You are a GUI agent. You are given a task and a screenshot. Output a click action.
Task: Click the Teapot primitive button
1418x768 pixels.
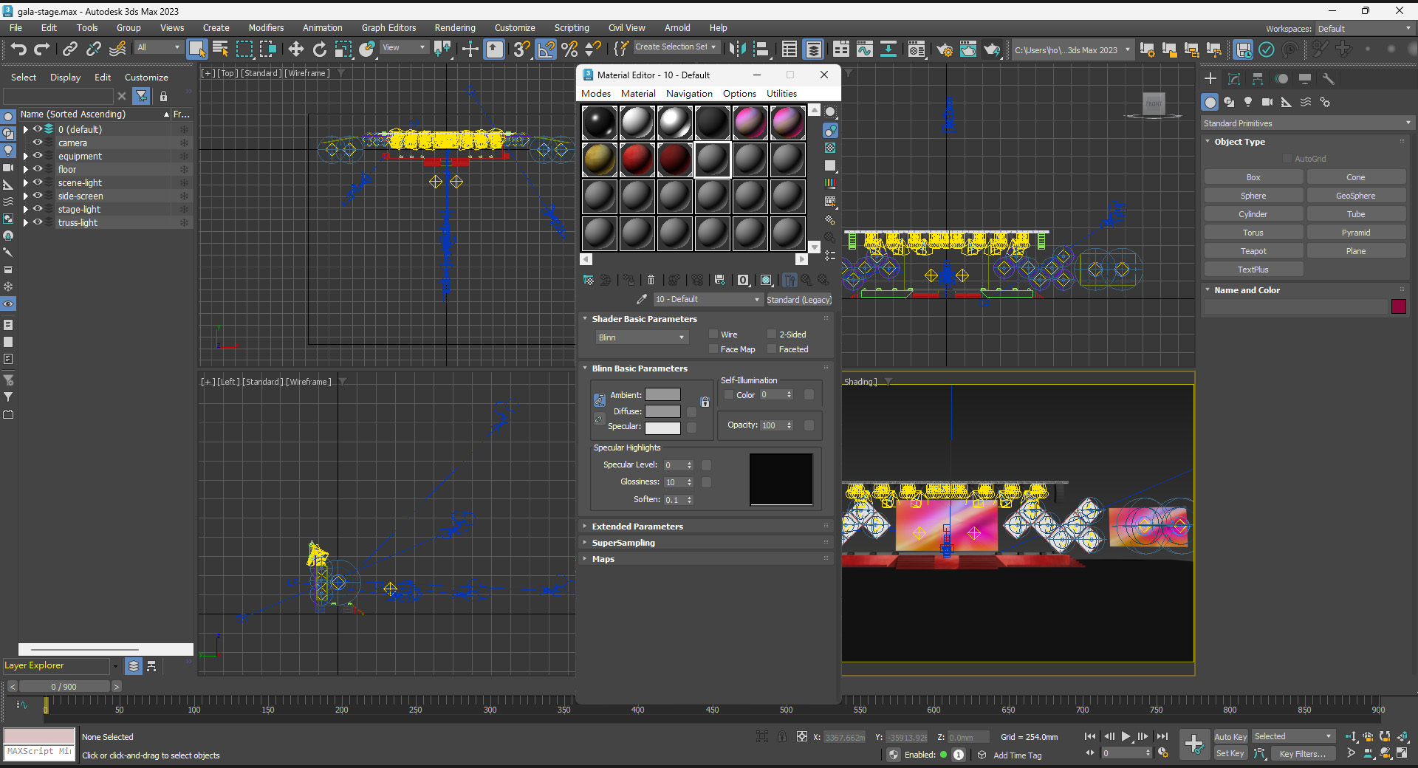coord(1253,251)
